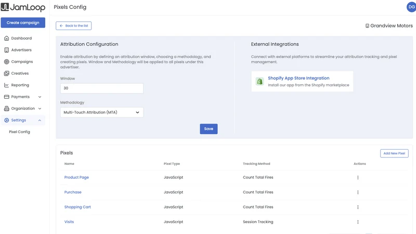Open the Methodology dropdown
Screen dimensions: 416x234
click(101, 112)
